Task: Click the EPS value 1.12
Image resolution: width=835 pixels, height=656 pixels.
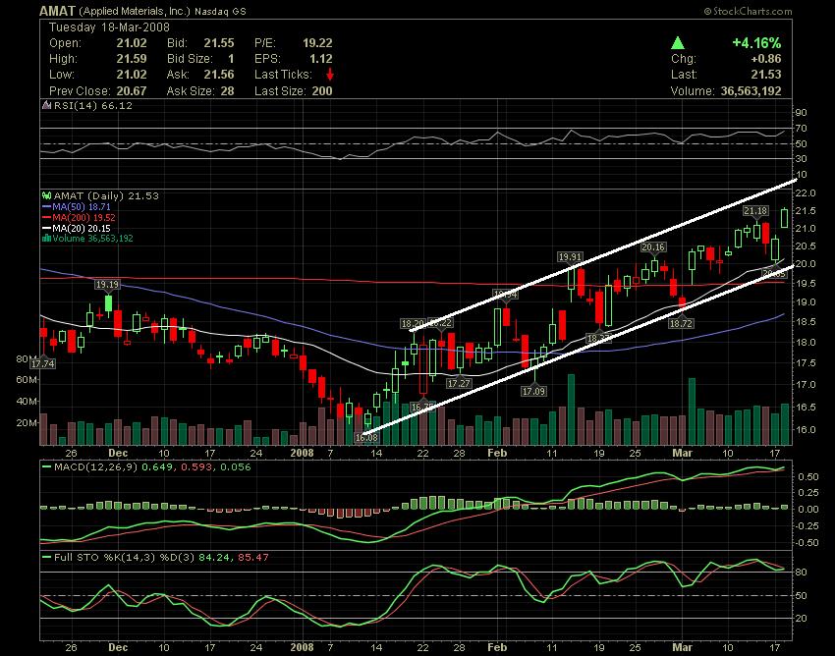Action: point(321,59)
